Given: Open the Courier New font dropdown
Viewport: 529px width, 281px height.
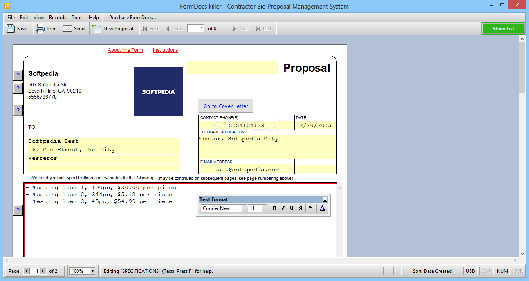Looking at the screenshot, I should [x=244, y=208].
